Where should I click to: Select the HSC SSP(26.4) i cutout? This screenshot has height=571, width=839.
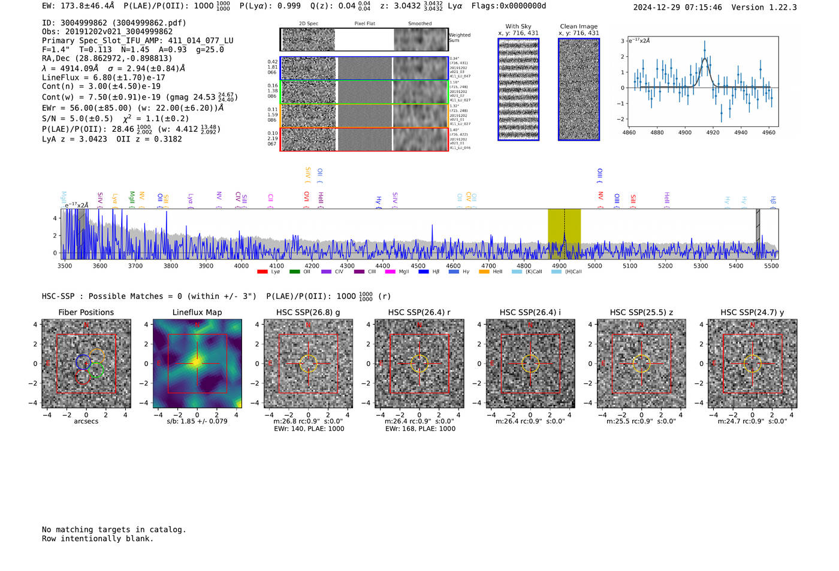click(x=530, y=364)
